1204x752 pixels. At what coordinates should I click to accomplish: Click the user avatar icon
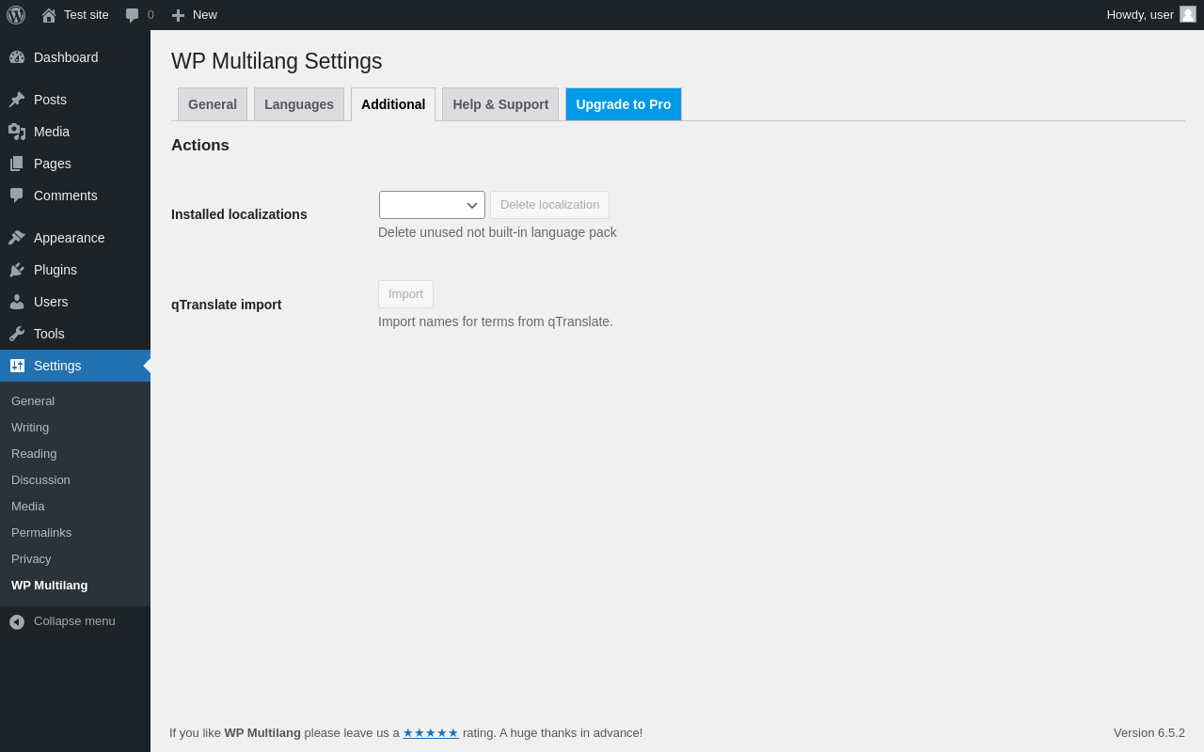(1188, 14)
